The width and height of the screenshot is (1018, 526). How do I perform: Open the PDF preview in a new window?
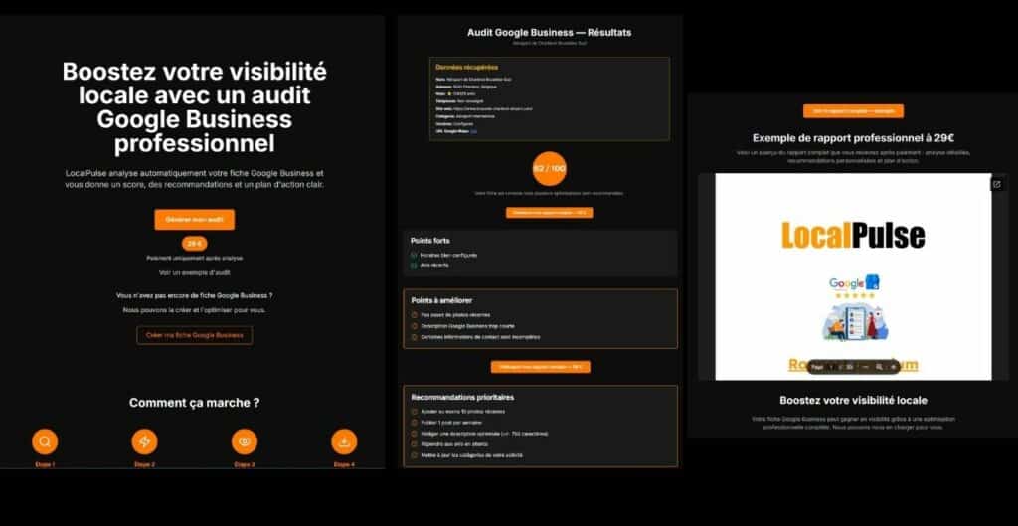(996, 184)
